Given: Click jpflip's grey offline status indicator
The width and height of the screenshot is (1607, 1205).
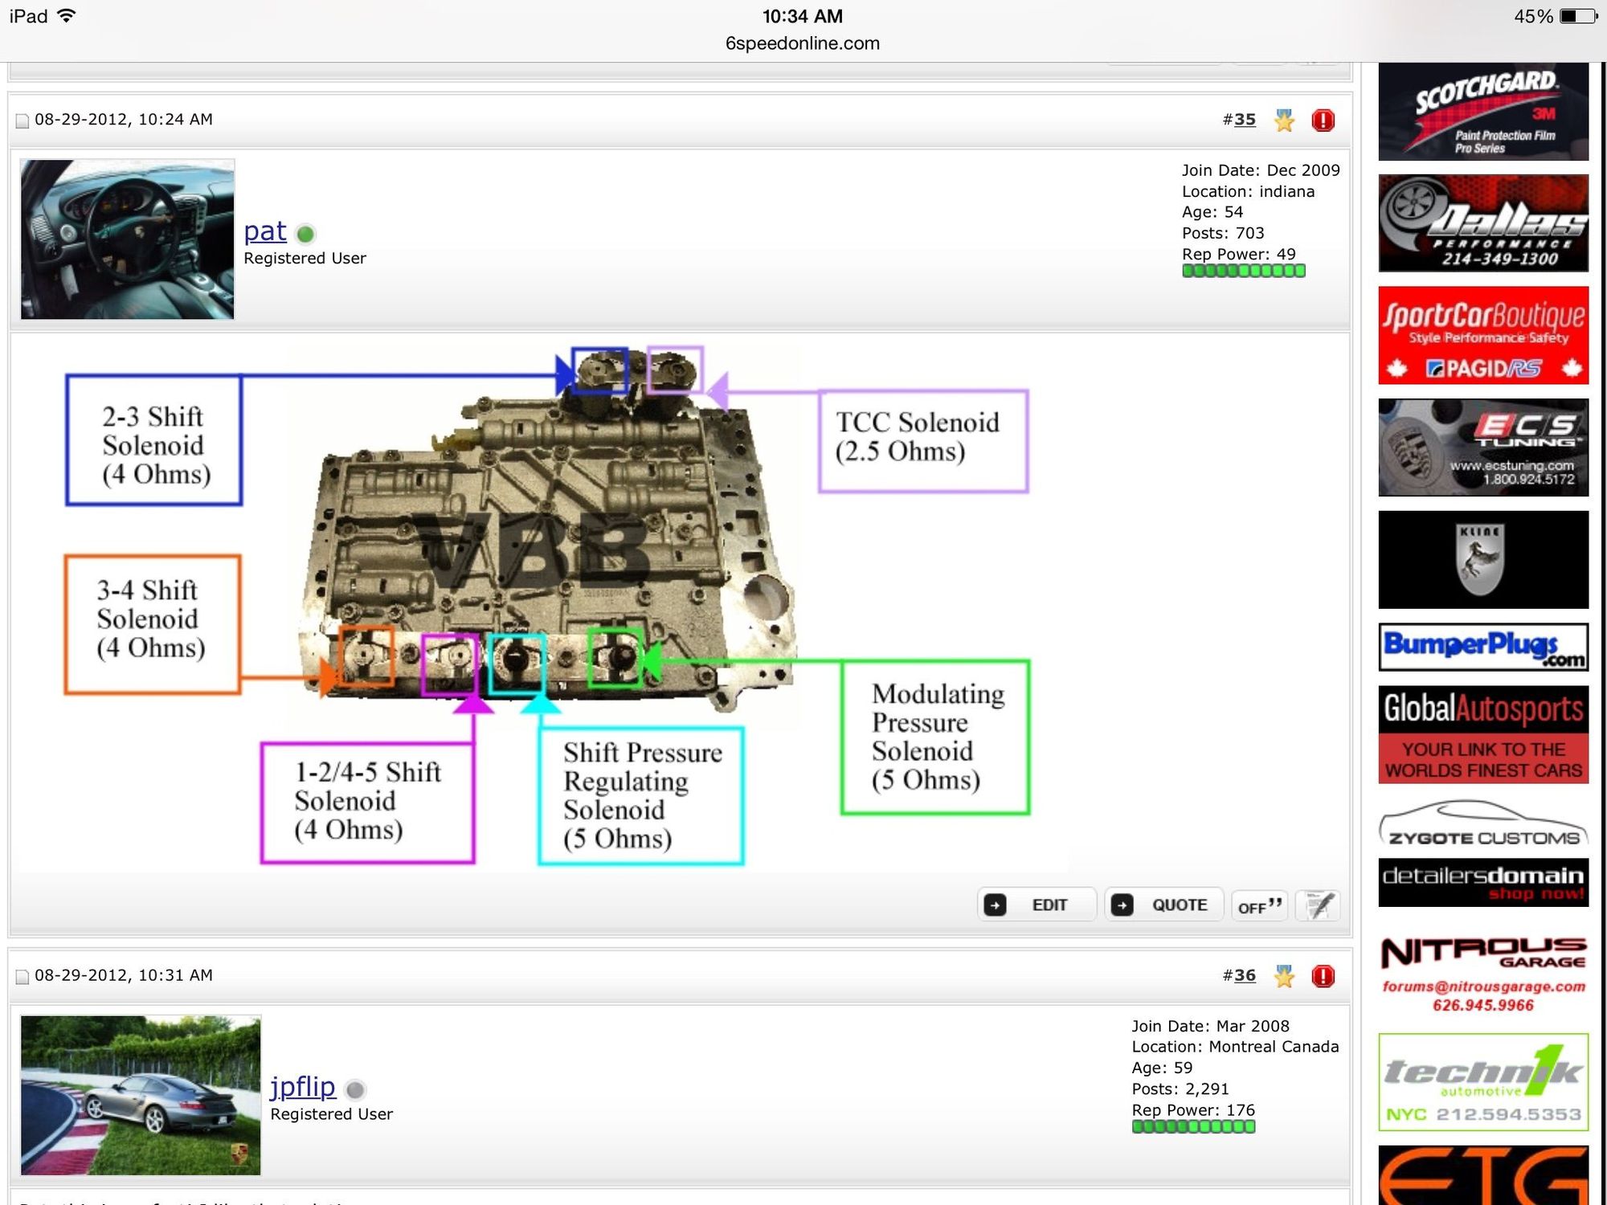Looking at the screenshot, I should point(355,1090).
